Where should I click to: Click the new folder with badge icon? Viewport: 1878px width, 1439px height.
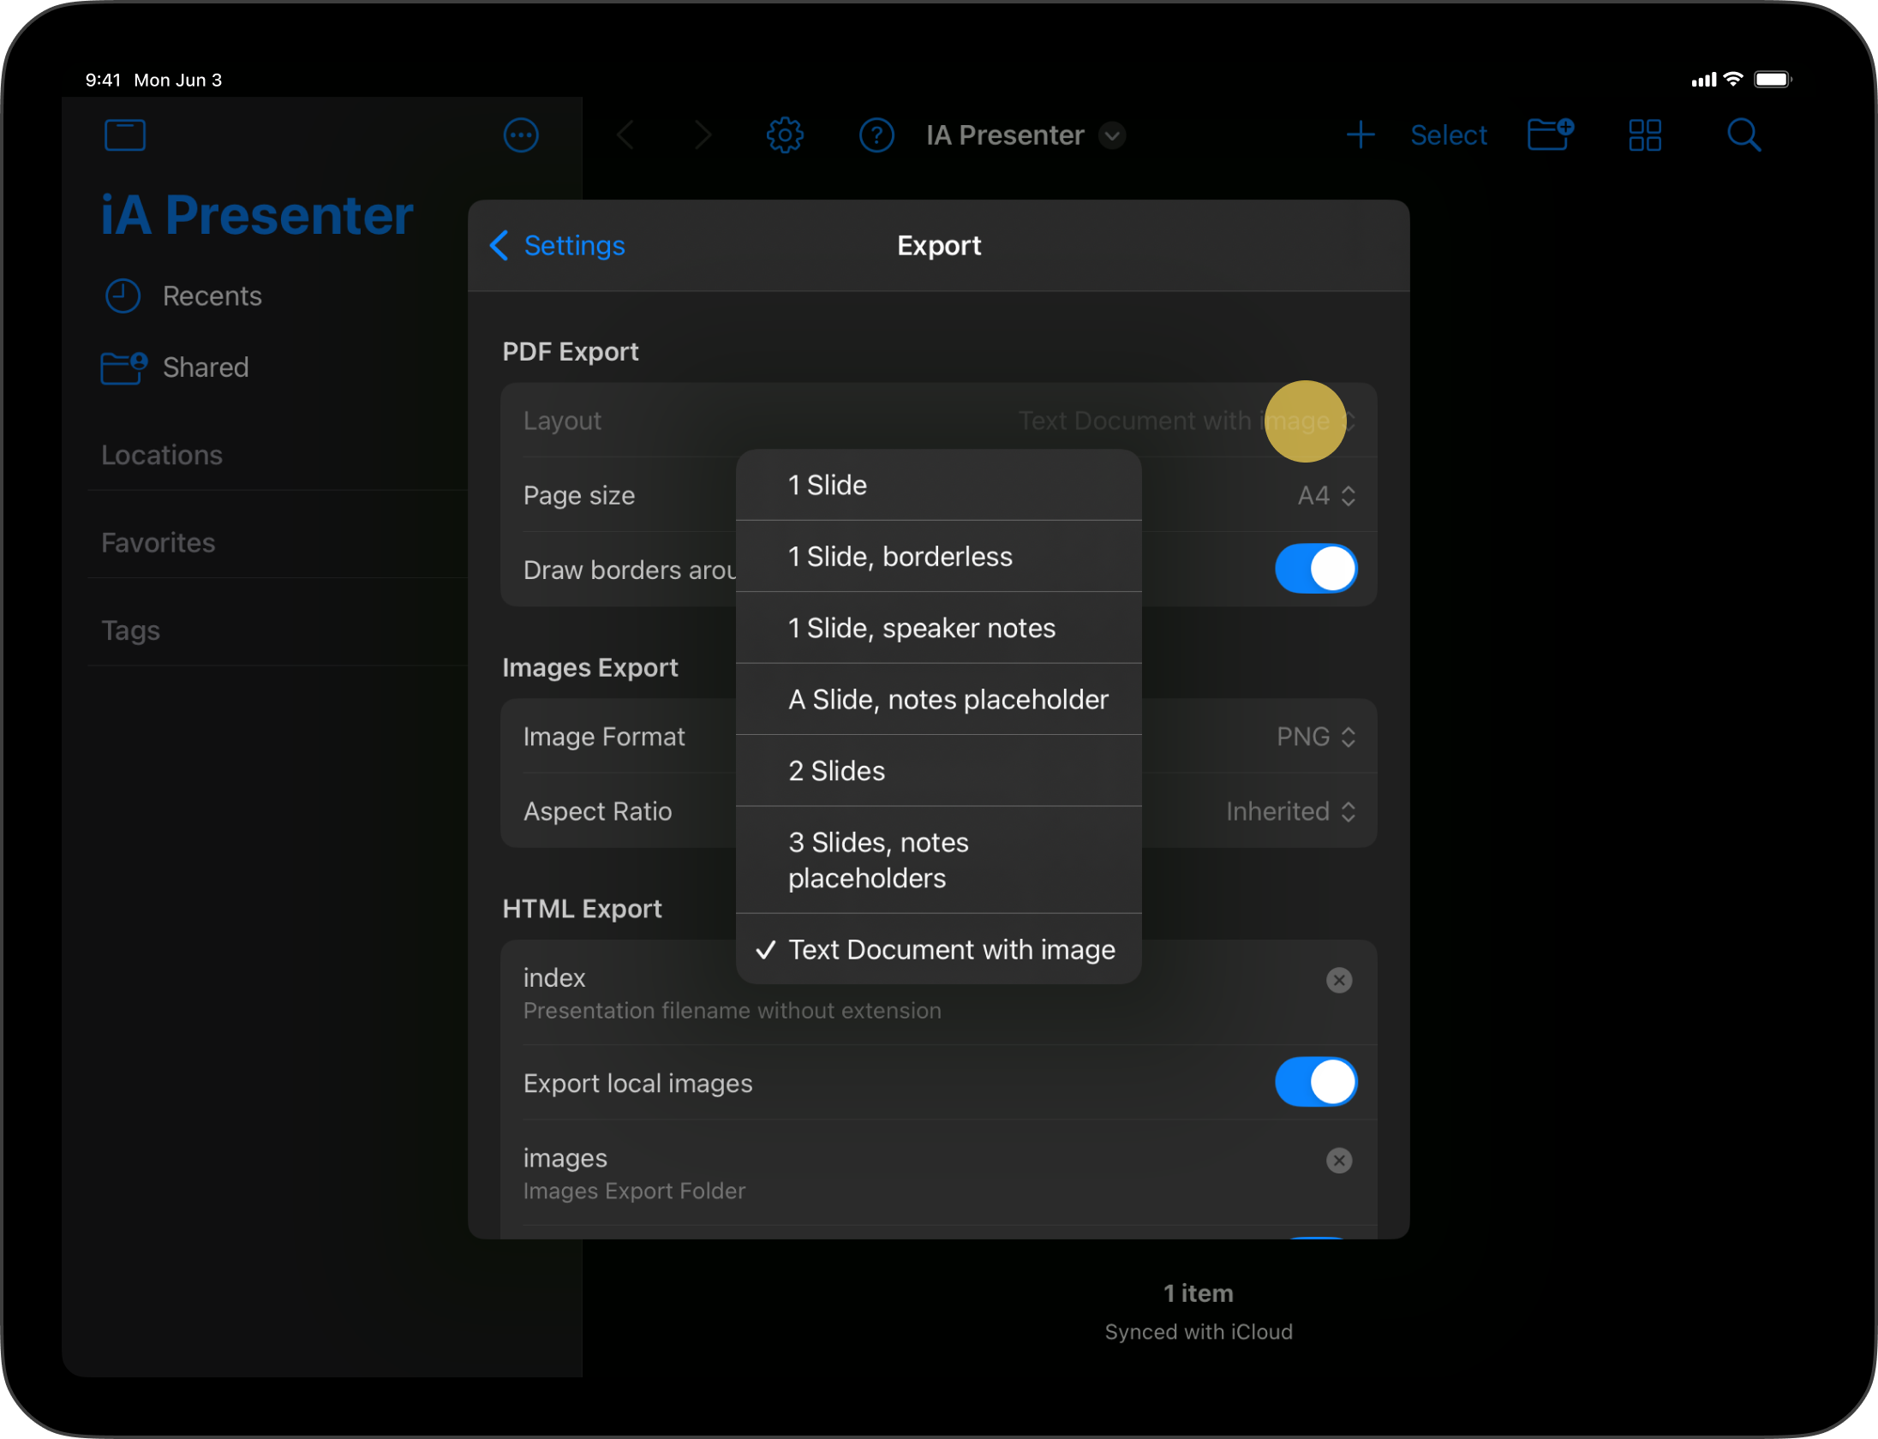click(x=1550, y=134)
